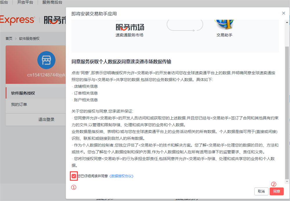Image resolution: width=290 pixels, height=201 pixels.
Task: Click the 关于您的授权与同意 paragraph line
Action: 102,111
